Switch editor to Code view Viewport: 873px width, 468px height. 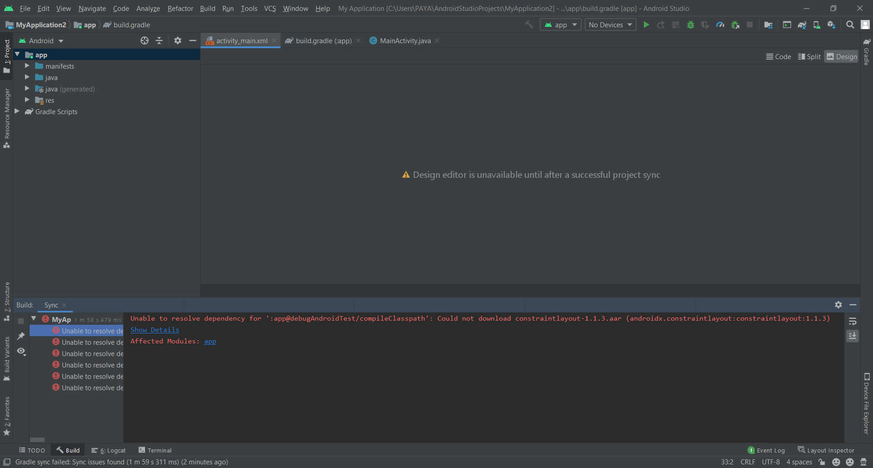click(x=778, y=56)
